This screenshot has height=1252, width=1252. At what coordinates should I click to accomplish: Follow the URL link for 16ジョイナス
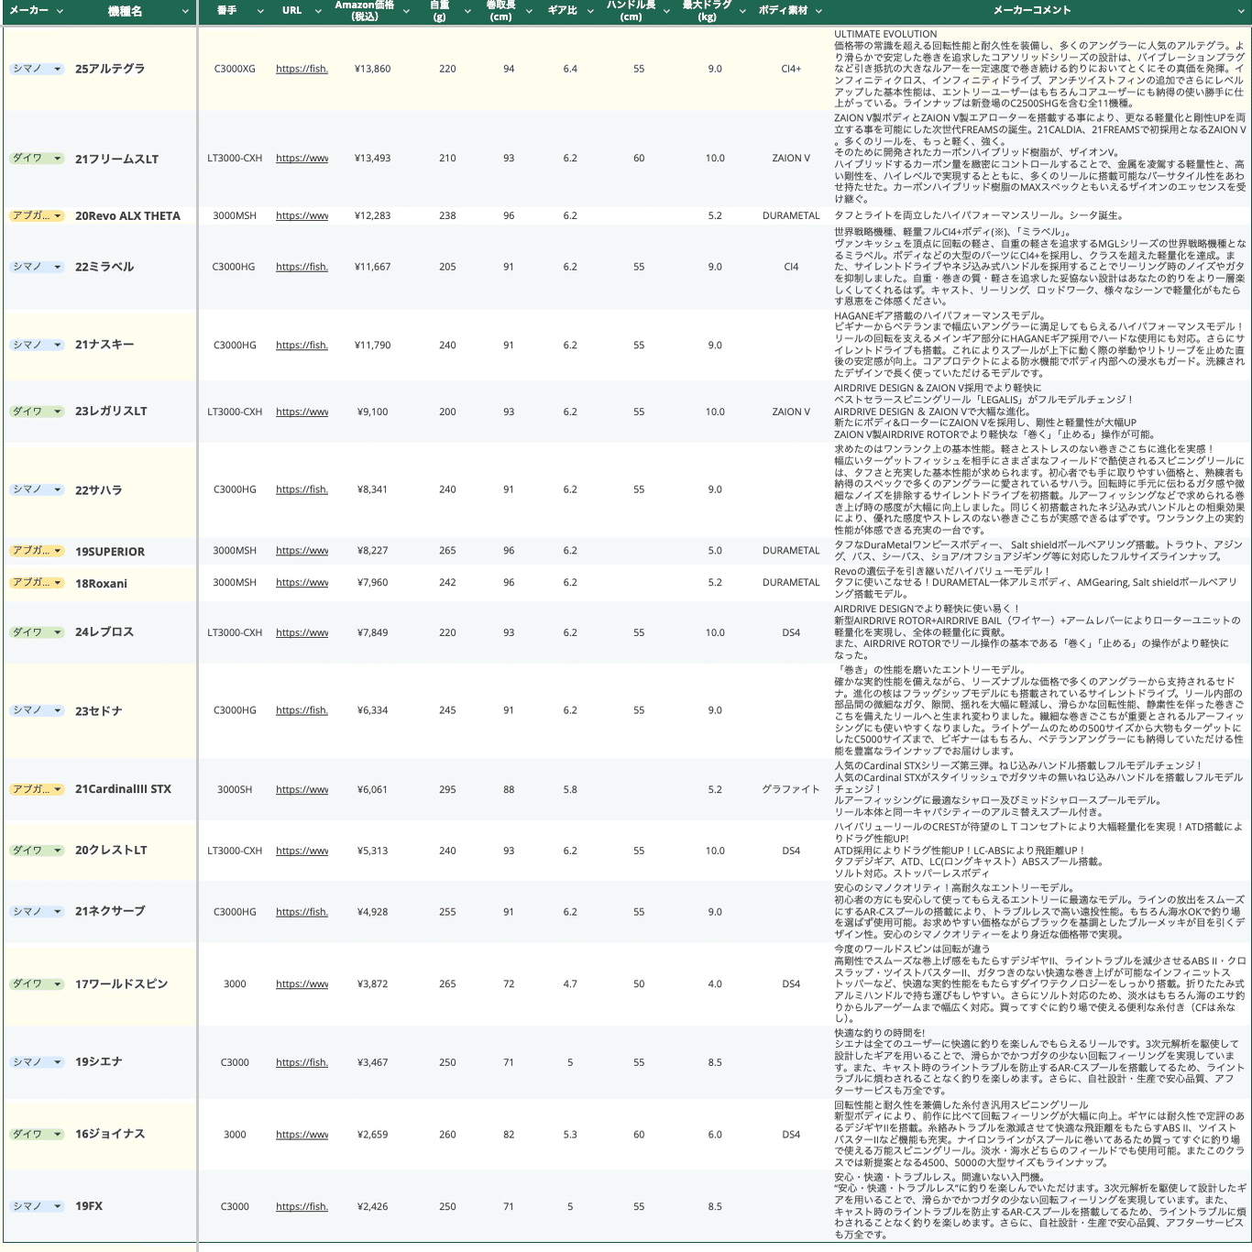click(x=302, y=1135)
